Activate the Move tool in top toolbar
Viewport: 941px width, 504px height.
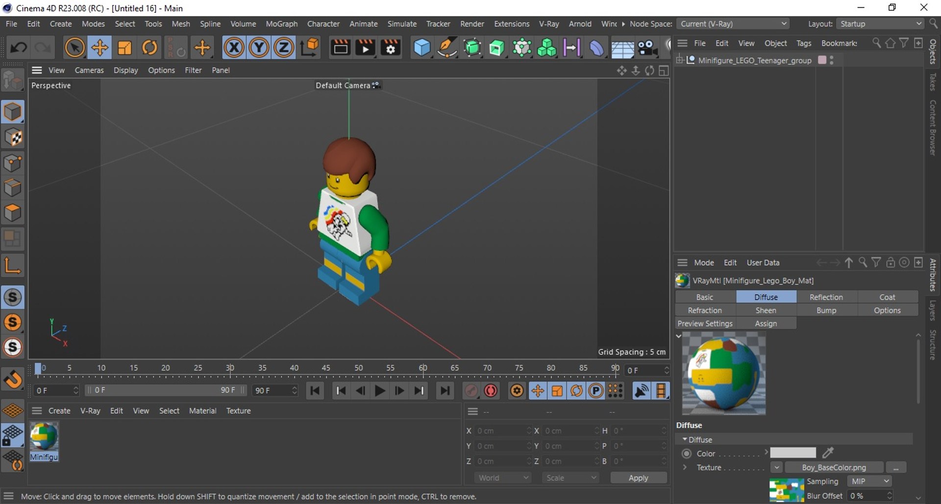pyautogui.click(x=99, y=48)
